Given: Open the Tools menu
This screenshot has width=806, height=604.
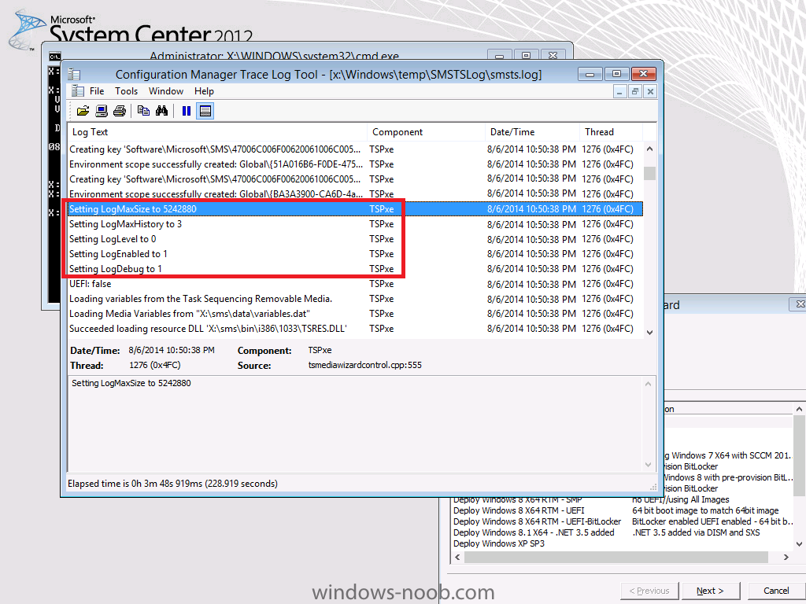Looking at the screenshot, I should tap(127, 91).
